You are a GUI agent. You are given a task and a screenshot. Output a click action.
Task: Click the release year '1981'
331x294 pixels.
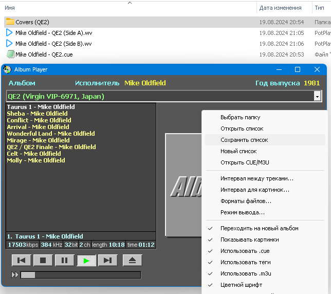[x=311, y=83]
